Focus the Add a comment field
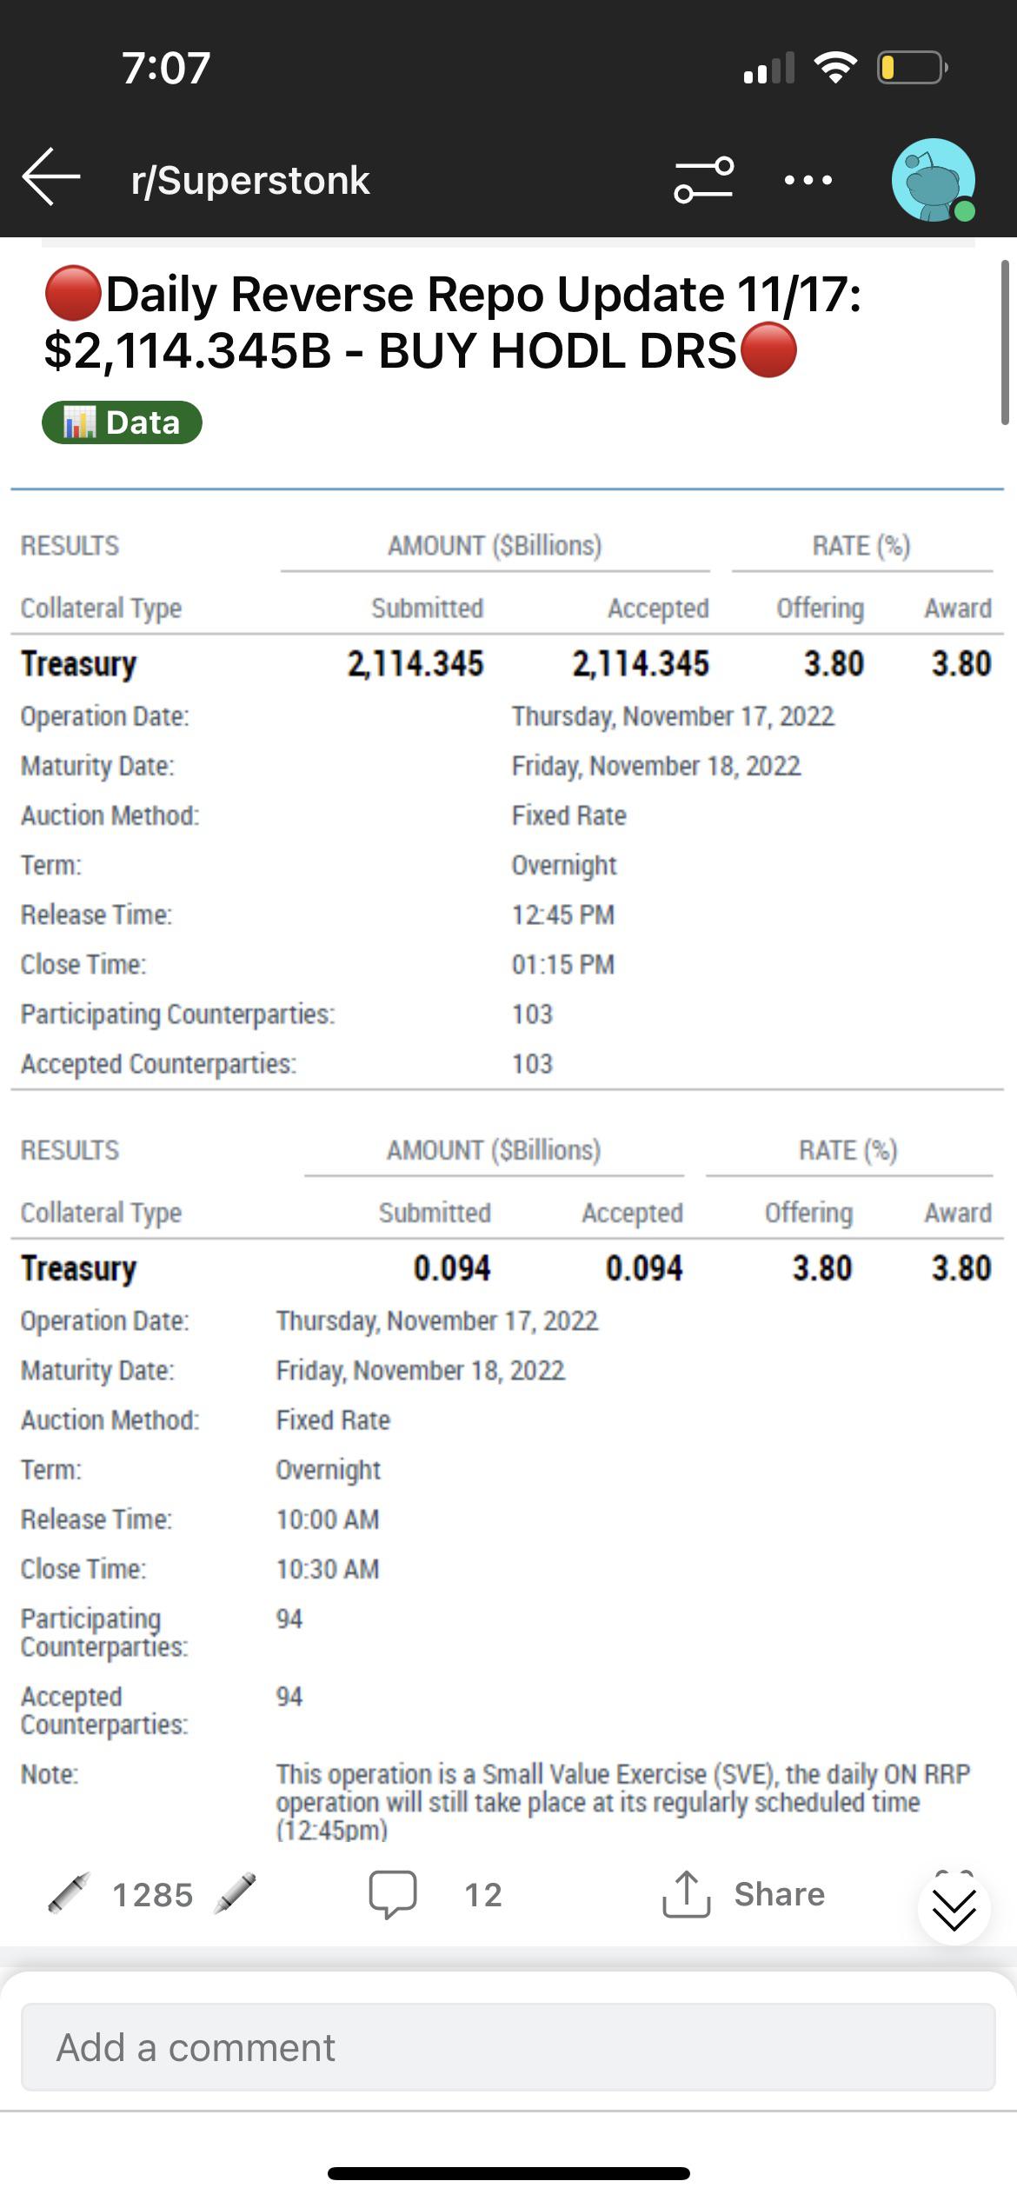 pos(508,2046)
